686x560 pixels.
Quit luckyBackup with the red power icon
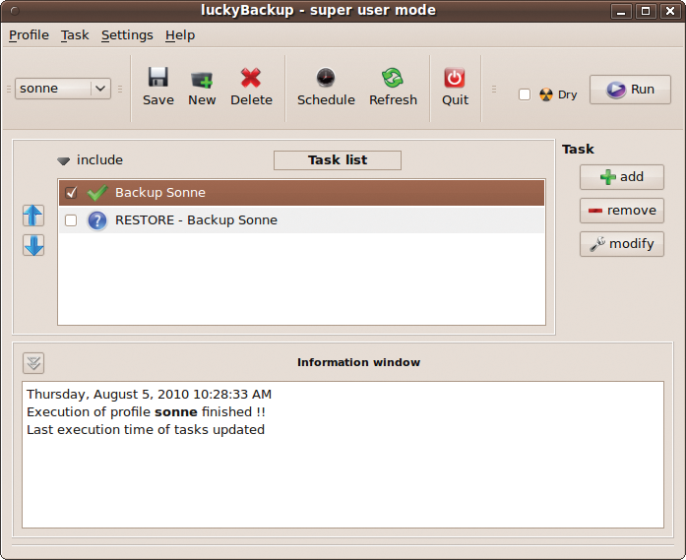click(455, 78)
